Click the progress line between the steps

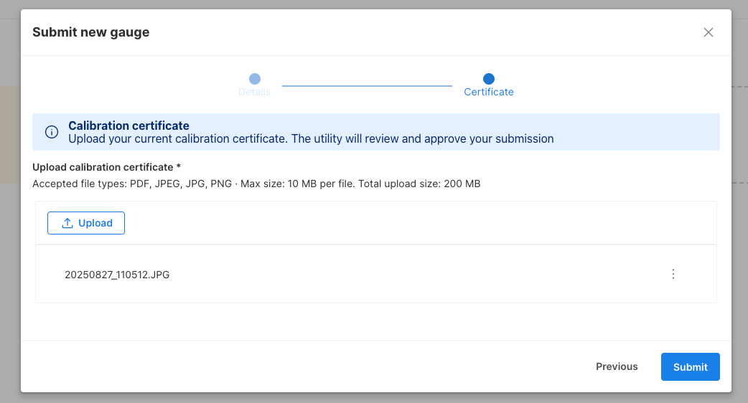point(367,85)
